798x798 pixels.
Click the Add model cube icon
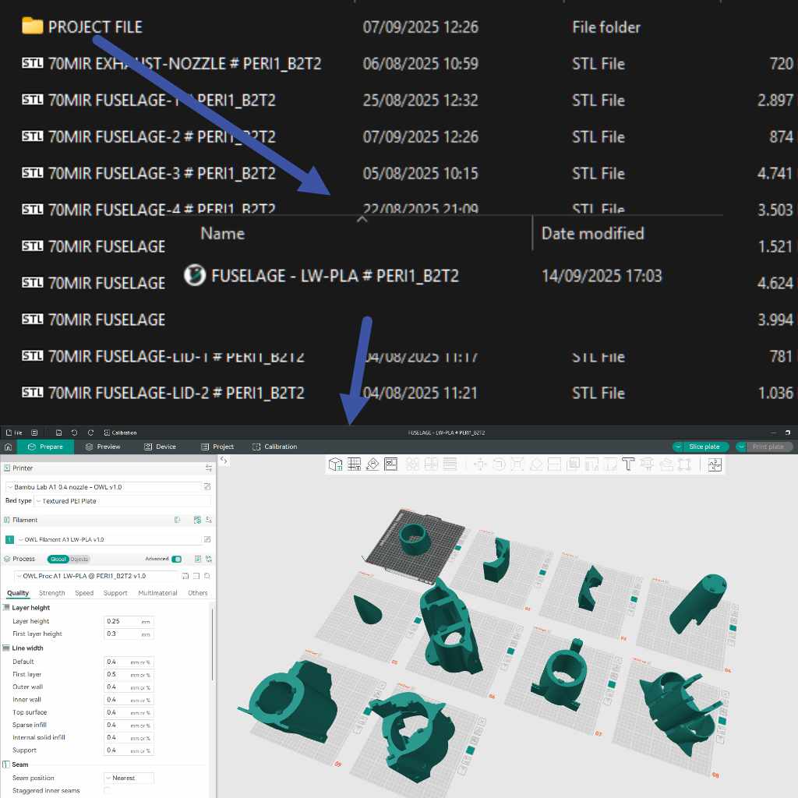point(335,464)
